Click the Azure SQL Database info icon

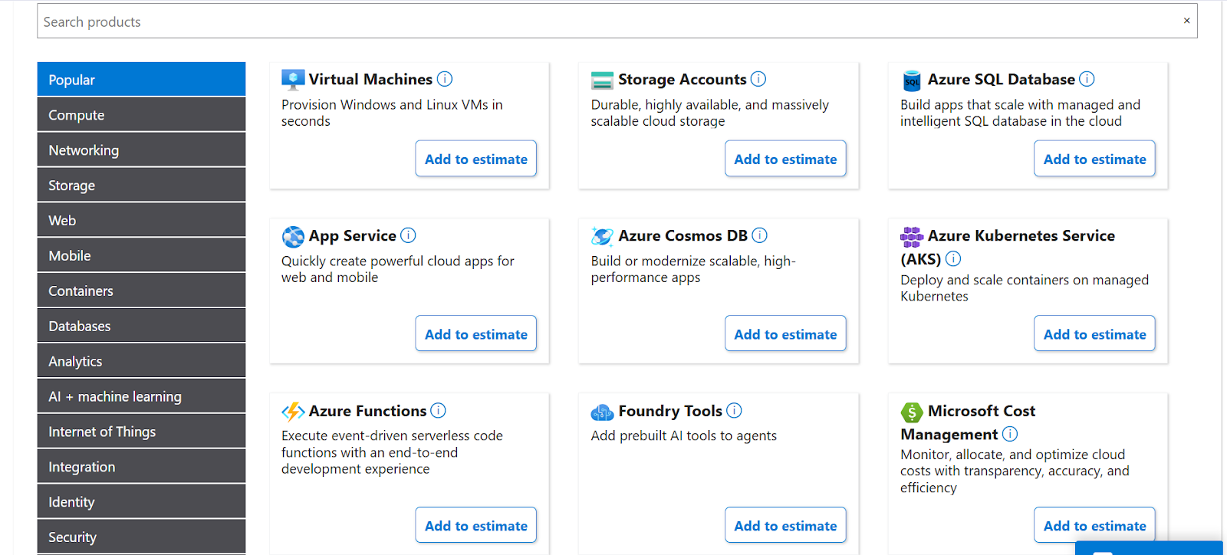1087,79
